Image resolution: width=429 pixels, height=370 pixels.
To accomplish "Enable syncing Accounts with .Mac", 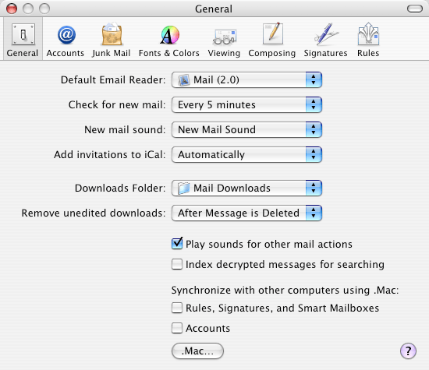I will pos(177,328).
